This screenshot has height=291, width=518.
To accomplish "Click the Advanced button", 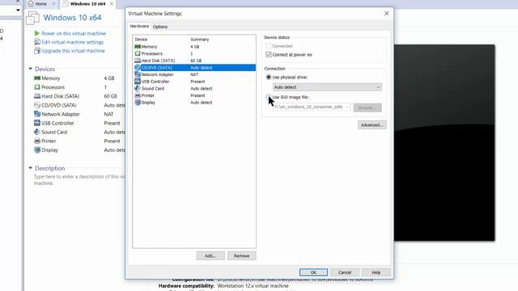I will pyautogui.click(x=372, y=125).
